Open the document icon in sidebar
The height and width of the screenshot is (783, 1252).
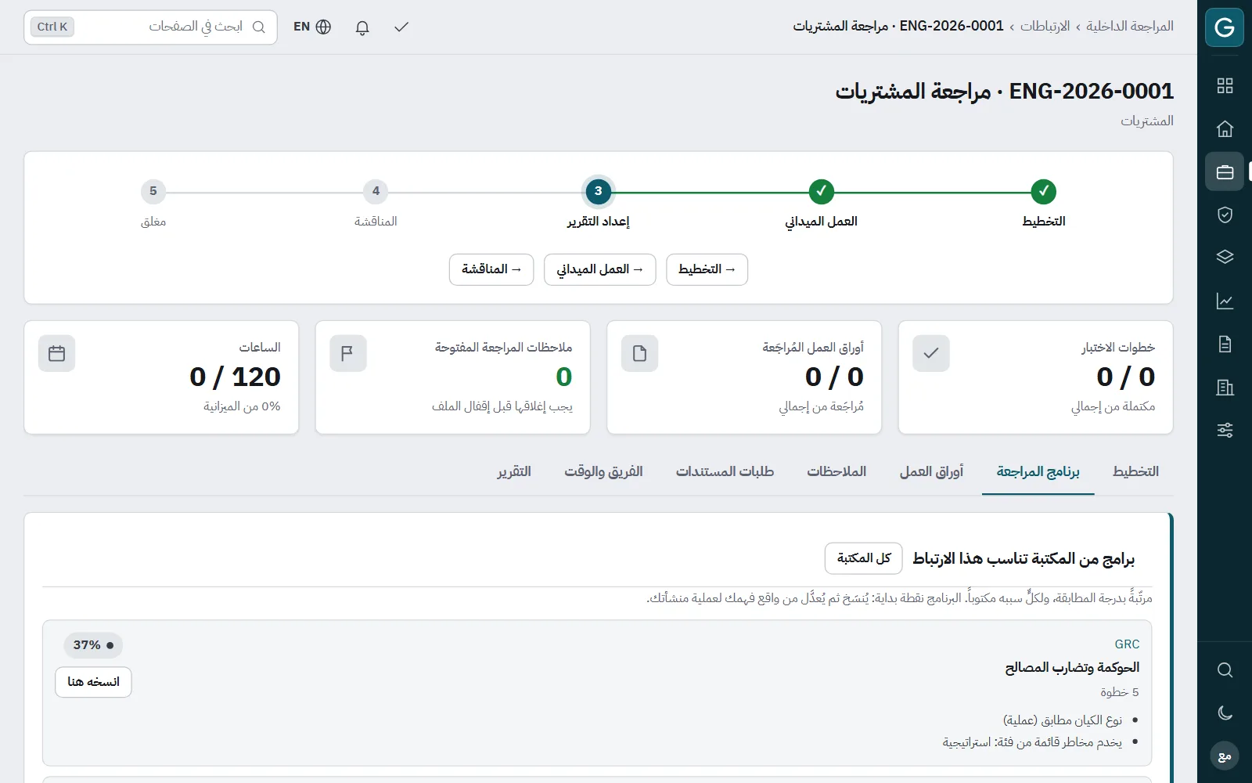point(1225,344)
